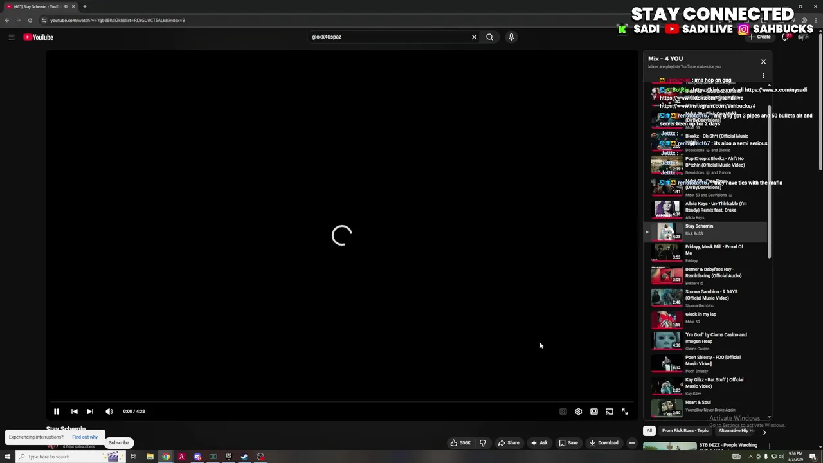
Task: Open the Windows Start menu
Action: click(x=8, y=457)
